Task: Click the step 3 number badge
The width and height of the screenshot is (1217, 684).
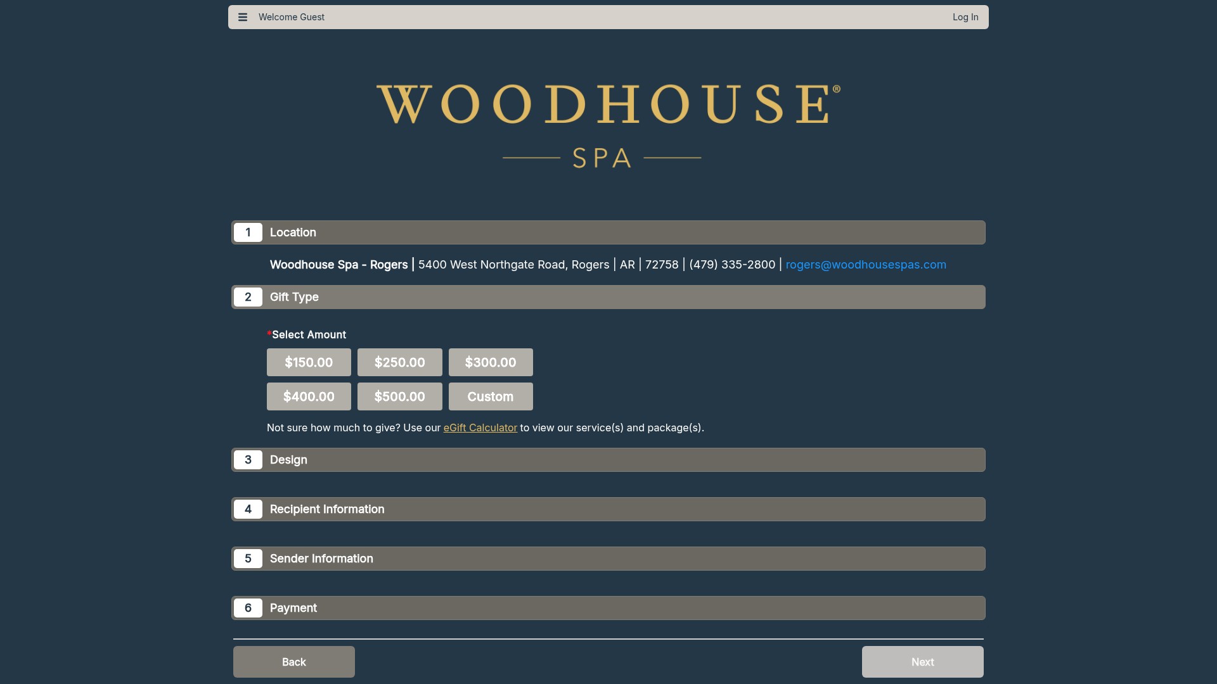Action: coord(248,460)
